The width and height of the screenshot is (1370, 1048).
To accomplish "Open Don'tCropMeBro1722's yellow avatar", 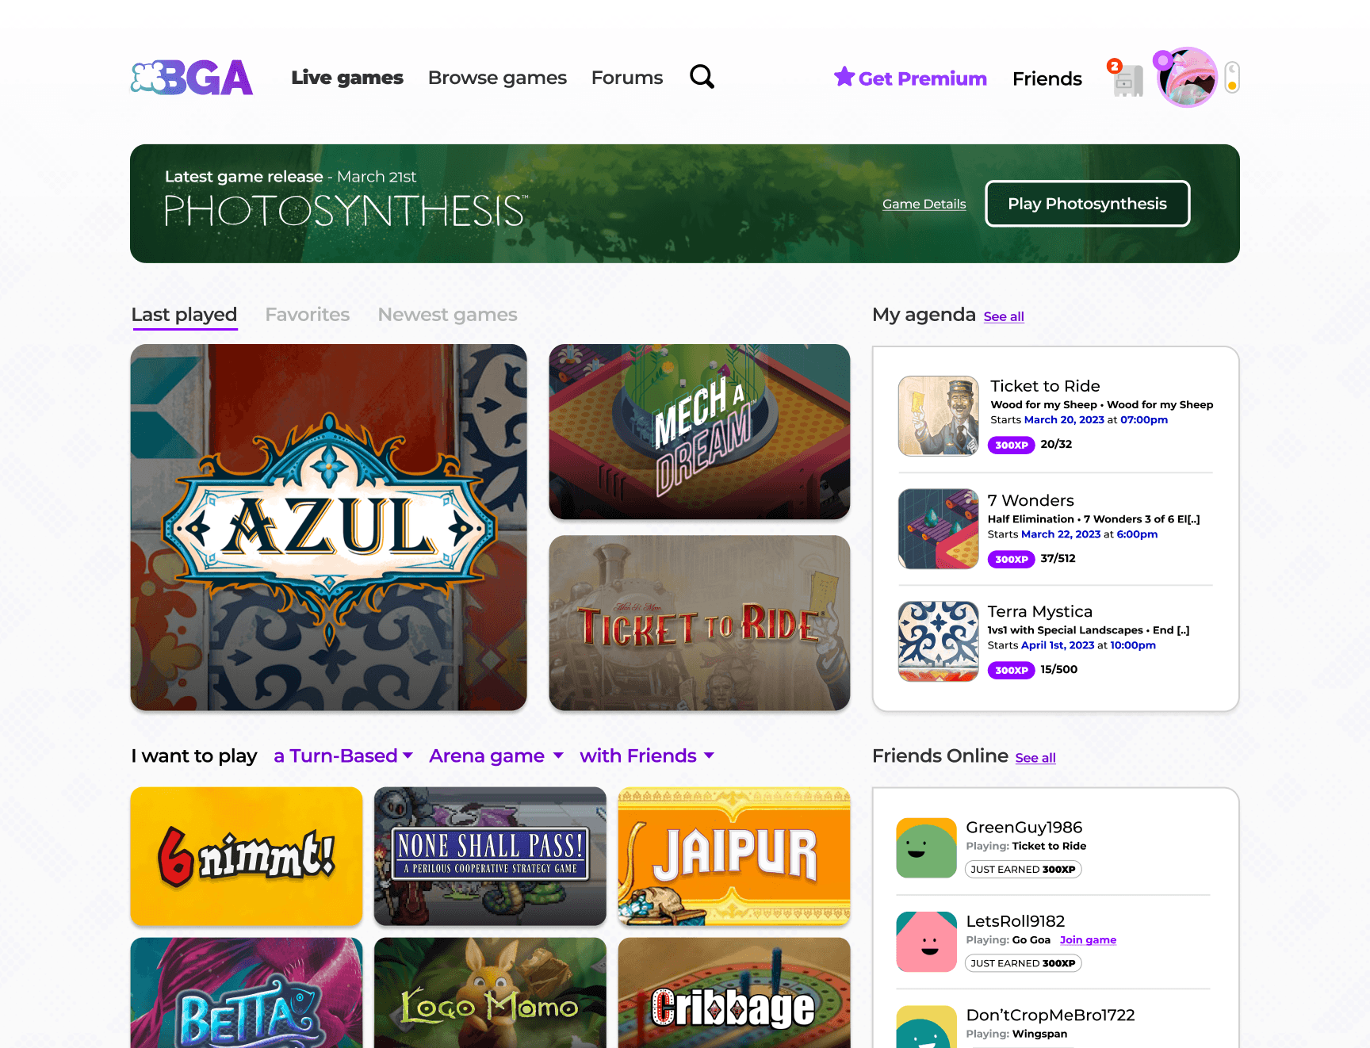I will pos(926,1027).
